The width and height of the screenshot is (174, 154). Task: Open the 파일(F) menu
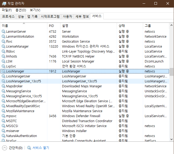7,10
